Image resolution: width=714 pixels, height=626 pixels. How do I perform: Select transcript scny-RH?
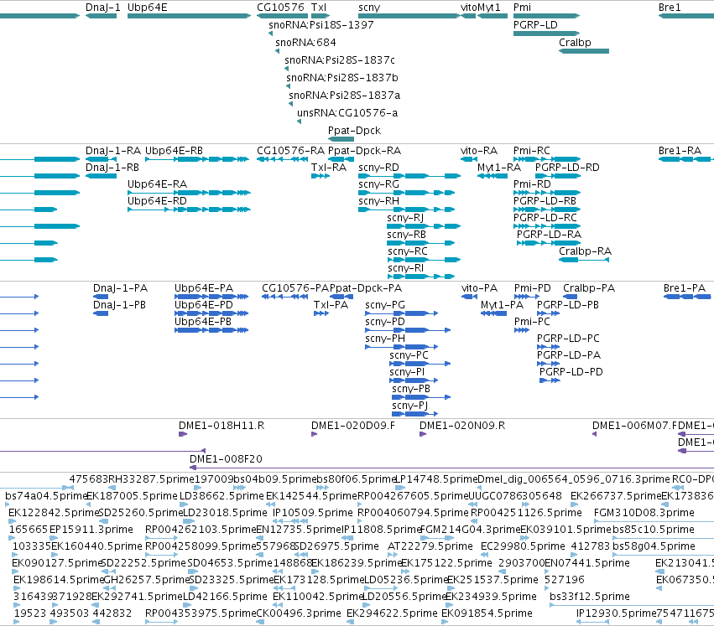coord(378,201)
